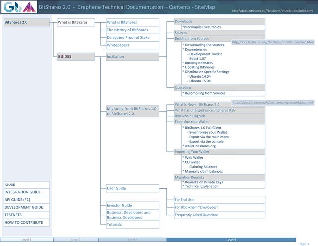Open the For End User link
Screen dimensions: 318x246
coord(220,200)
